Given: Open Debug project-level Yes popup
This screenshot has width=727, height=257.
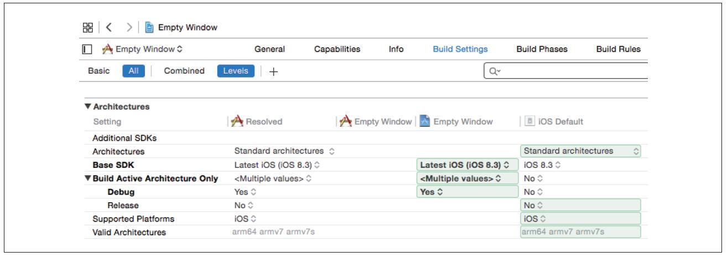Looking at the screenshot, I should 467,192.
